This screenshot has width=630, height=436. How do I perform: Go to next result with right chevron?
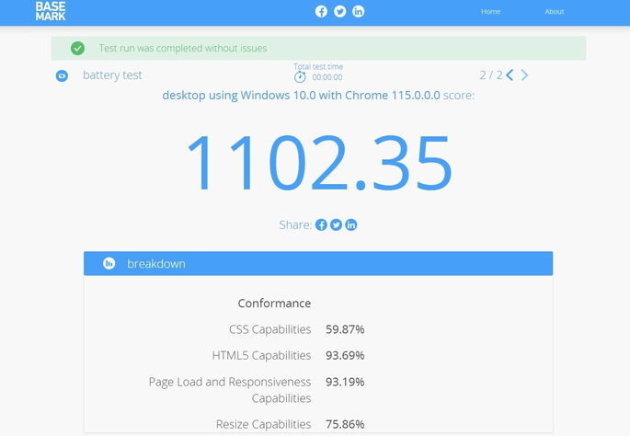click(525, 75)
